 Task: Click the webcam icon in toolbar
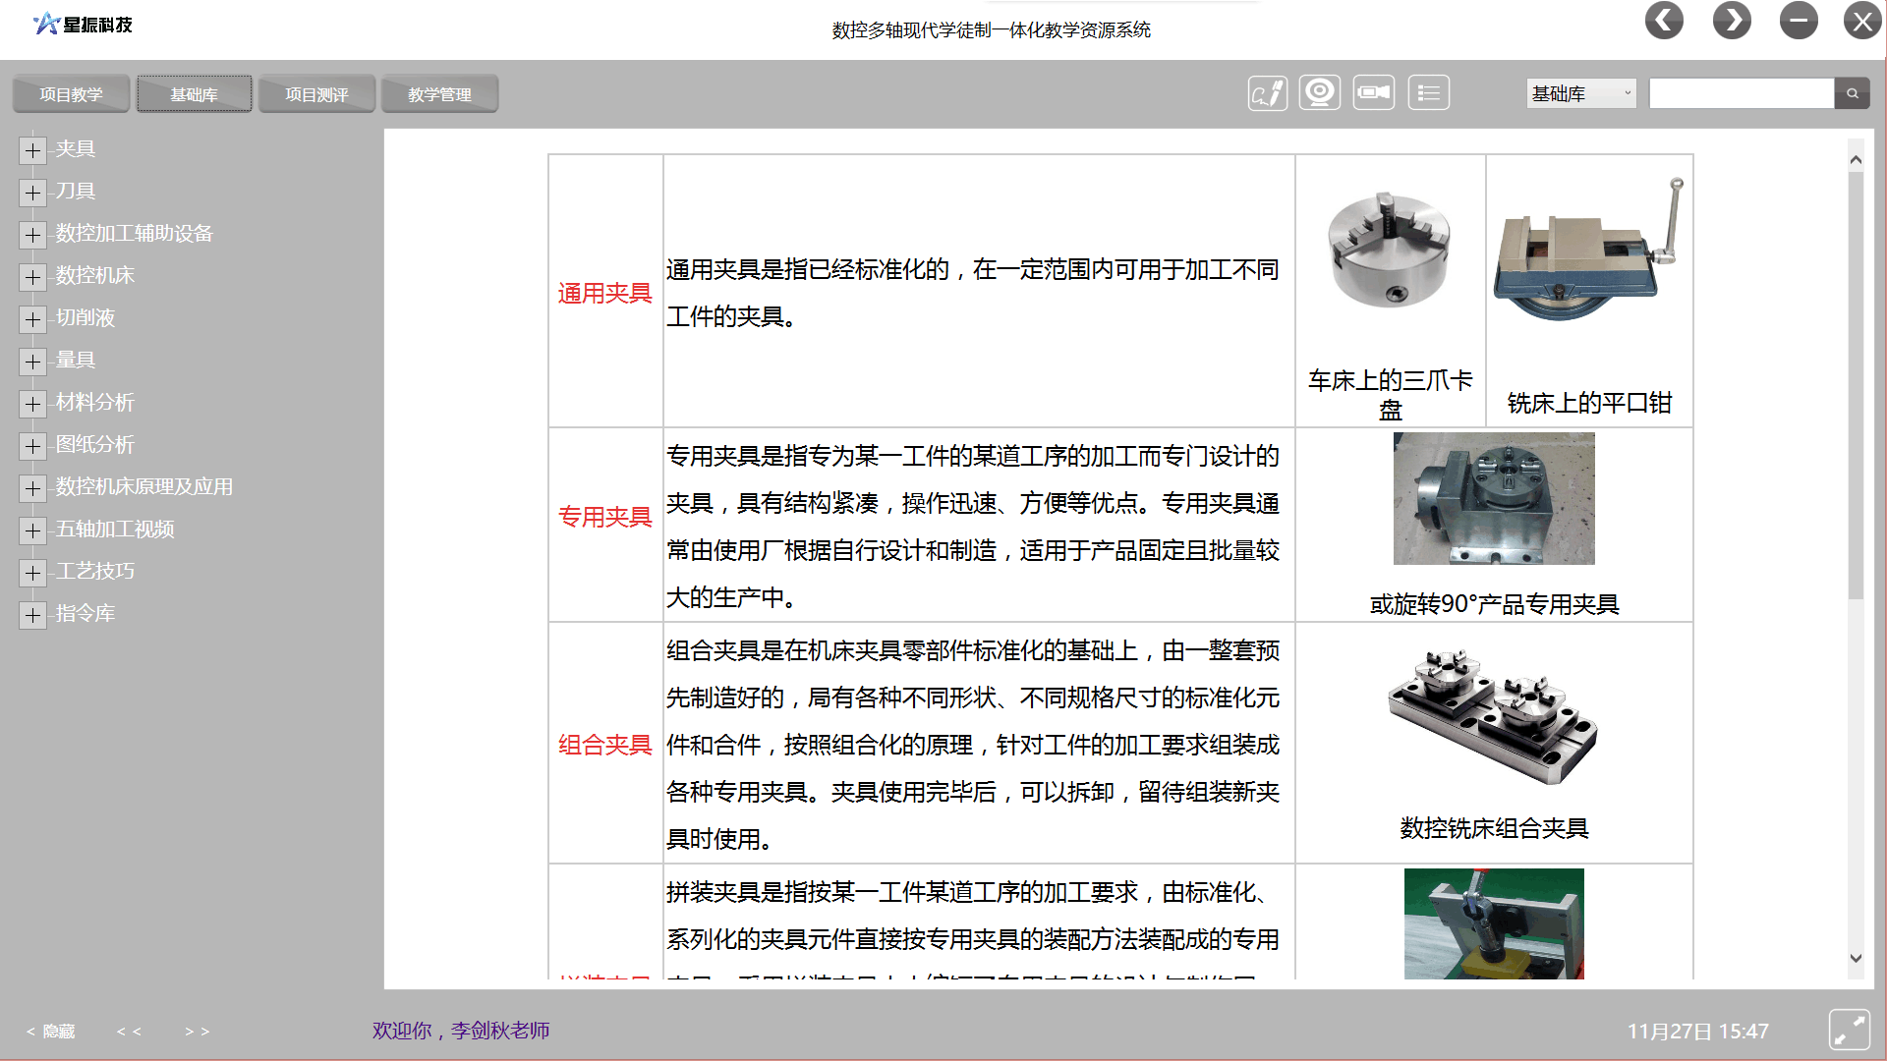point(1320,93)
